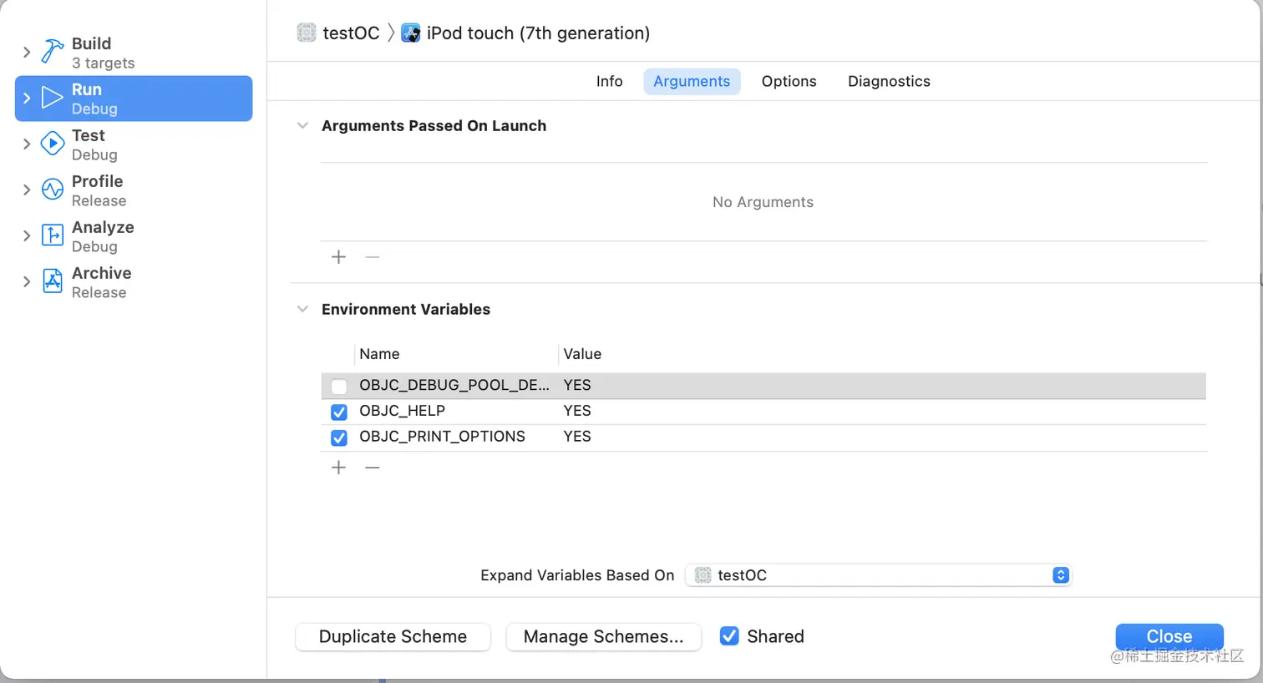1263x683 pixels.
Task: Click the Build hammer icon
Action: [x=53, y=52]
